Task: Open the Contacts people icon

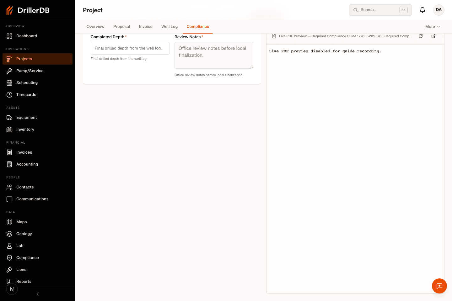Action: (9, 187)
